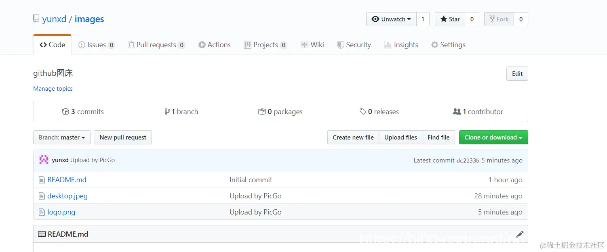The image size is (607, 252).
Task: Open the logo.png file
Action: pyautogui.click(x=61, y=212)
